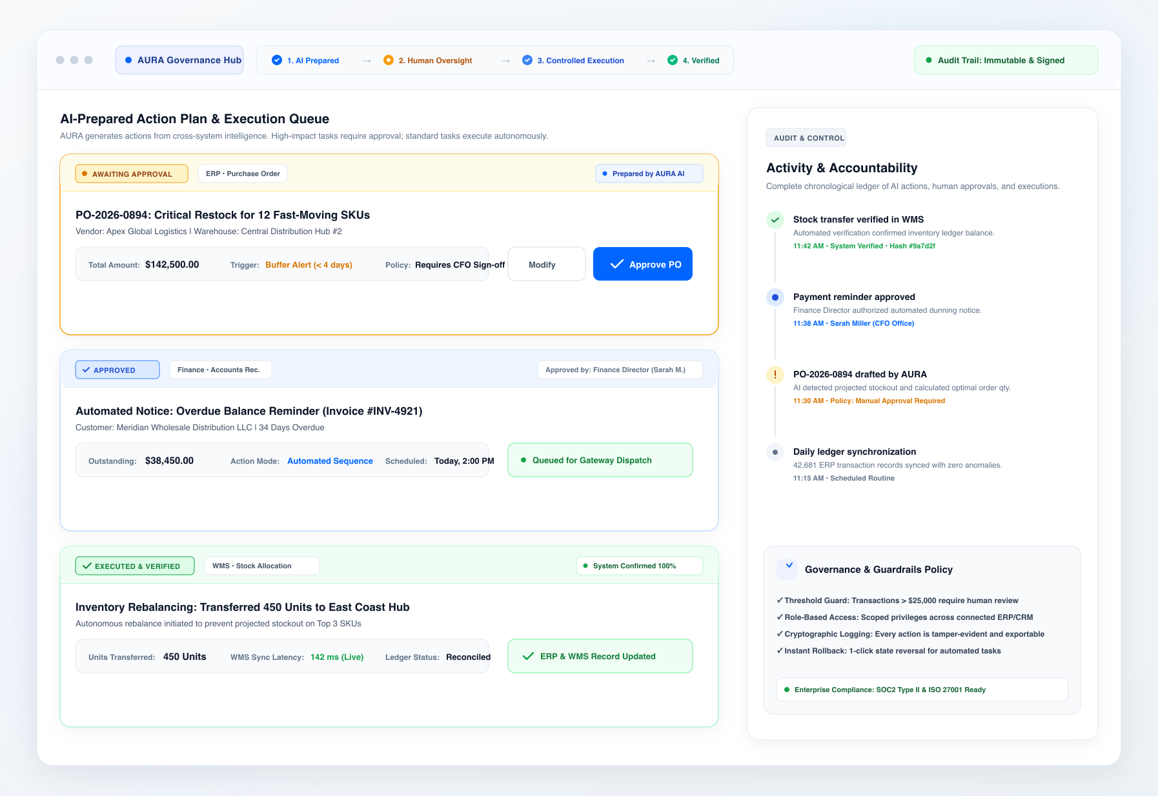Click the green dot in the Audit Trail badge
Image resolution: width=1158 pixels, height=796 pixels.
coord(929,60)
